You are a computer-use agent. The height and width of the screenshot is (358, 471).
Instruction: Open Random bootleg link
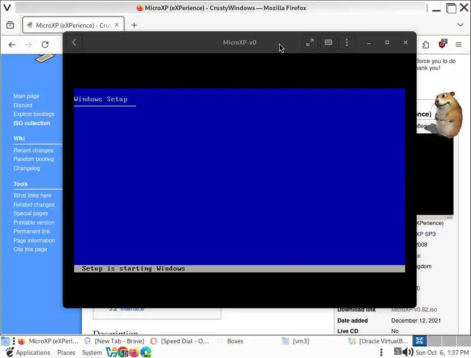tap(33, 159)
